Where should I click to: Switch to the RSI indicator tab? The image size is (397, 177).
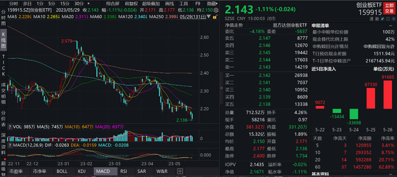[x=124, y=171]
